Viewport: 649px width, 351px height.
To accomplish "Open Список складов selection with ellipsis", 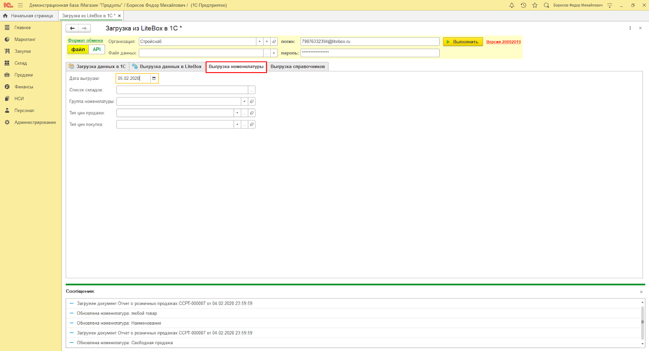I will pyautogui.click(x=251, y=90).
